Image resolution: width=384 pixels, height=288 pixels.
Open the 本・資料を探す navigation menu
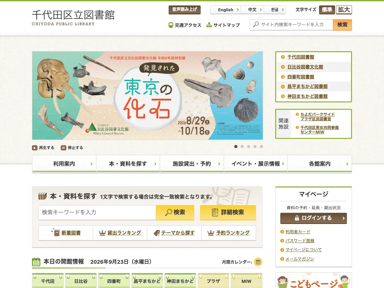[128, 164]
